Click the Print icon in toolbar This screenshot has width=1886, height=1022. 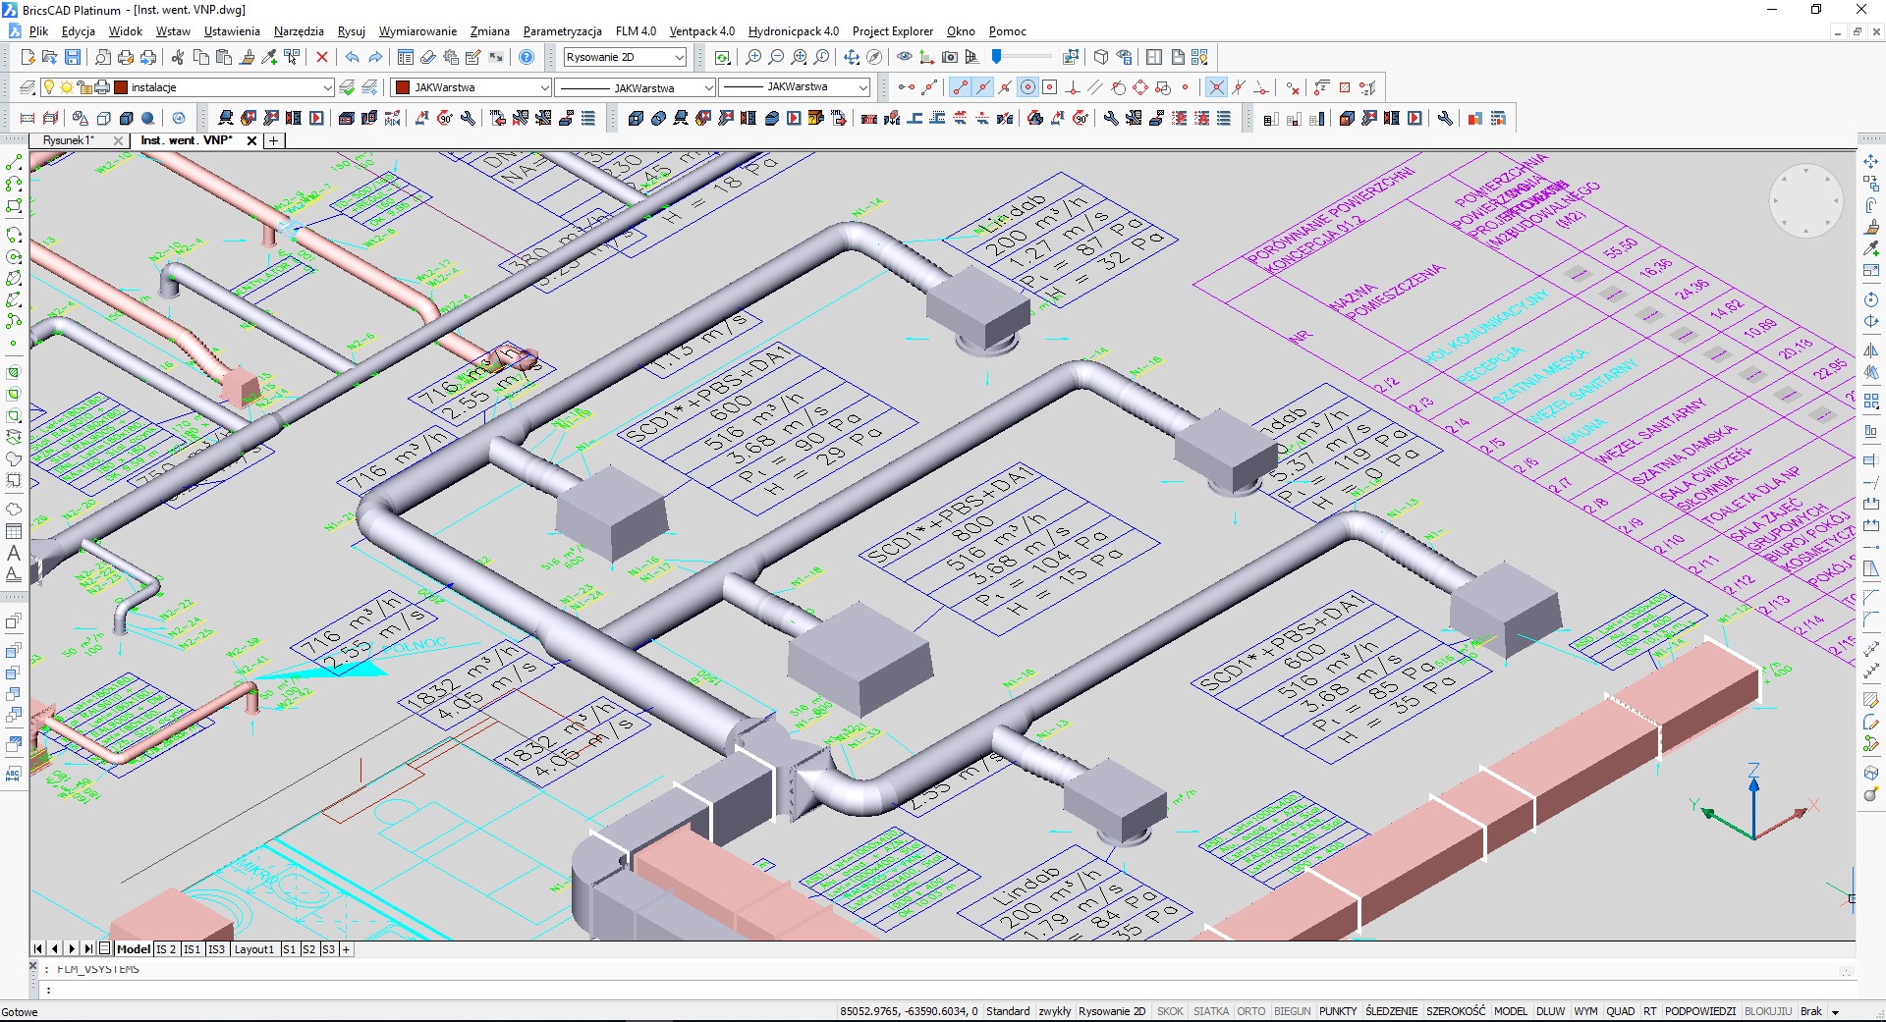tap(126, 57)
